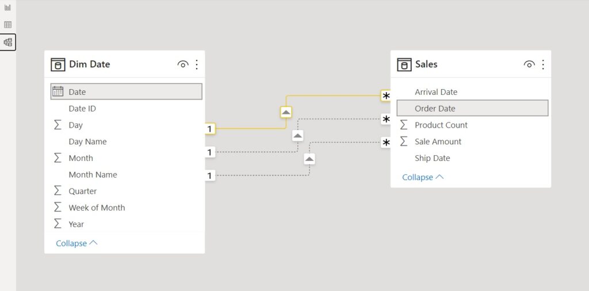Click the Dim Date table header icon
Image resolution: width=589 pixels, height=291 pixels.
(58, 64)
